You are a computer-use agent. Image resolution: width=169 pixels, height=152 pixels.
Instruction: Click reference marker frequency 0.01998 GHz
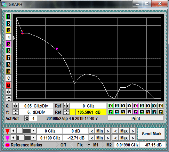pos(127,145)
